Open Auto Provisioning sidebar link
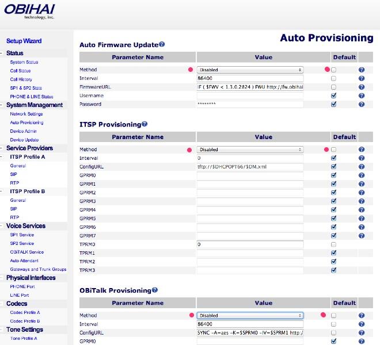 point(26,122)
